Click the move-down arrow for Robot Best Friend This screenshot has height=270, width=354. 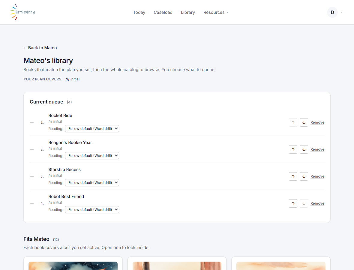tap(304, 203)
